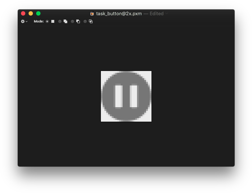Select the Intersect with Selection radio button
Image resolution: width=252 pixels, height=193 pixels.
pos(85,21)
